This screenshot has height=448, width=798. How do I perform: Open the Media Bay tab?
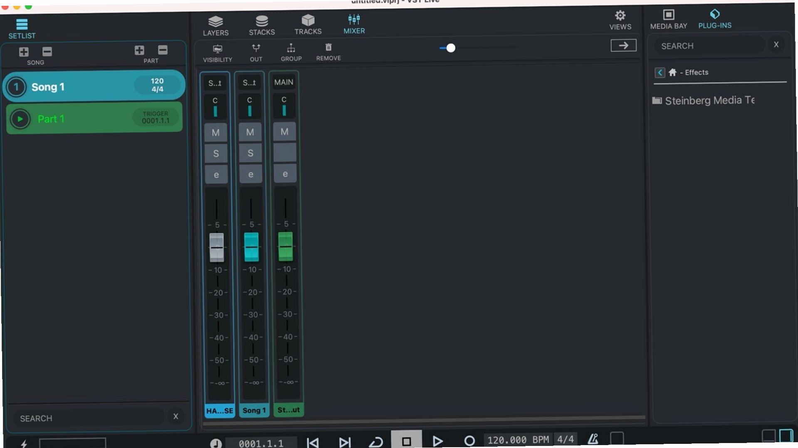pyautogui.click(x=668, y=19)
